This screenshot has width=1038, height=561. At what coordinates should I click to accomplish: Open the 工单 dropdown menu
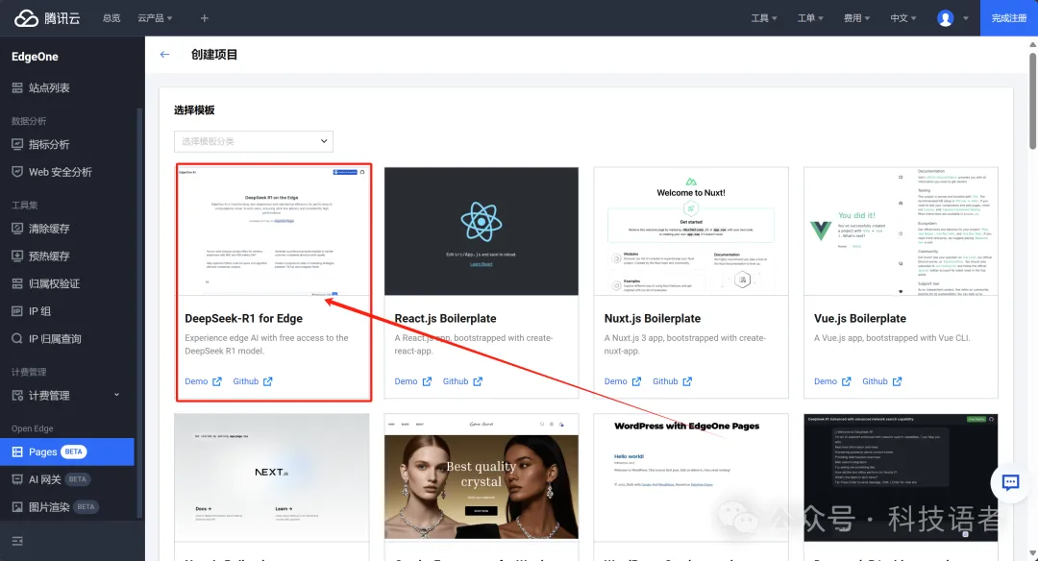pos(810,18)
